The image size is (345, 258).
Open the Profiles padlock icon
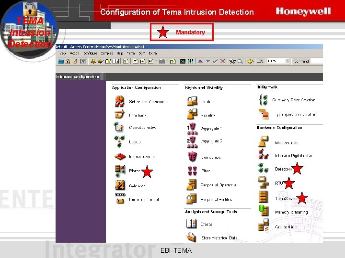tap(192, 101)
